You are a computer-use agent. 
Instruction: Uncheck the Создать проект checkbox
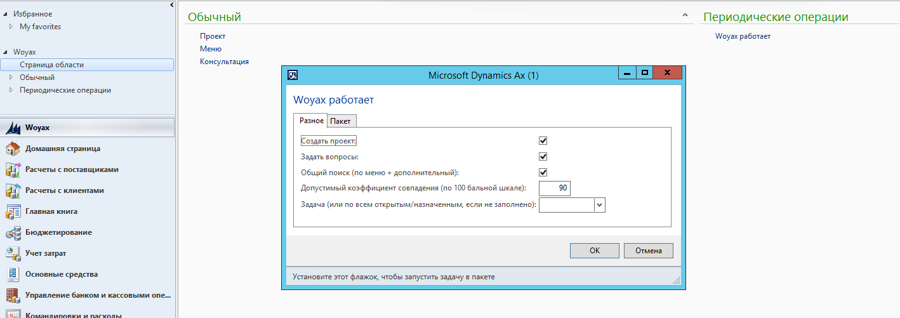click(x=543, y=141)
